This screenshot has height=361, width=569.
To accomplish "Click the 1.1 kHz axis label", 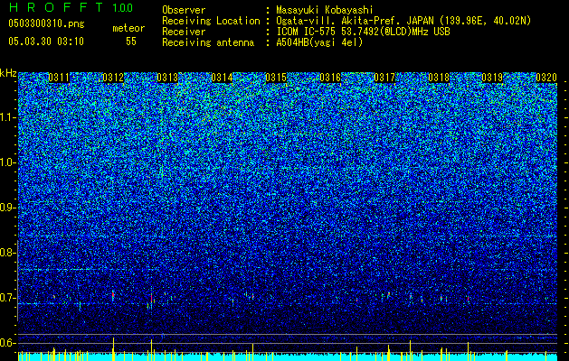I will click(8, 117).
